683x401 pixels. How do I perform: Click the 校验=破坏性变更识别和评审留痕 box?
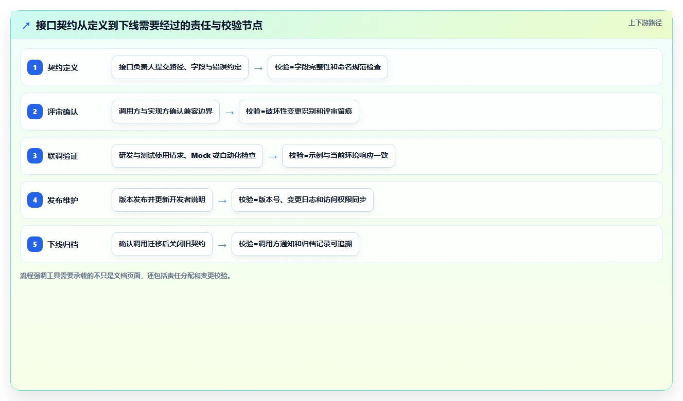pyautogui.click(x=299, y=112)
